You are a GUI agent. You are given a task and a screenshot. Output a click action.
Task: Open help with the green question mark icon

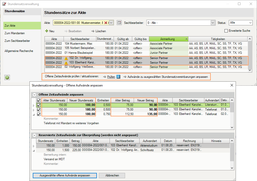[x=7, y=78]
